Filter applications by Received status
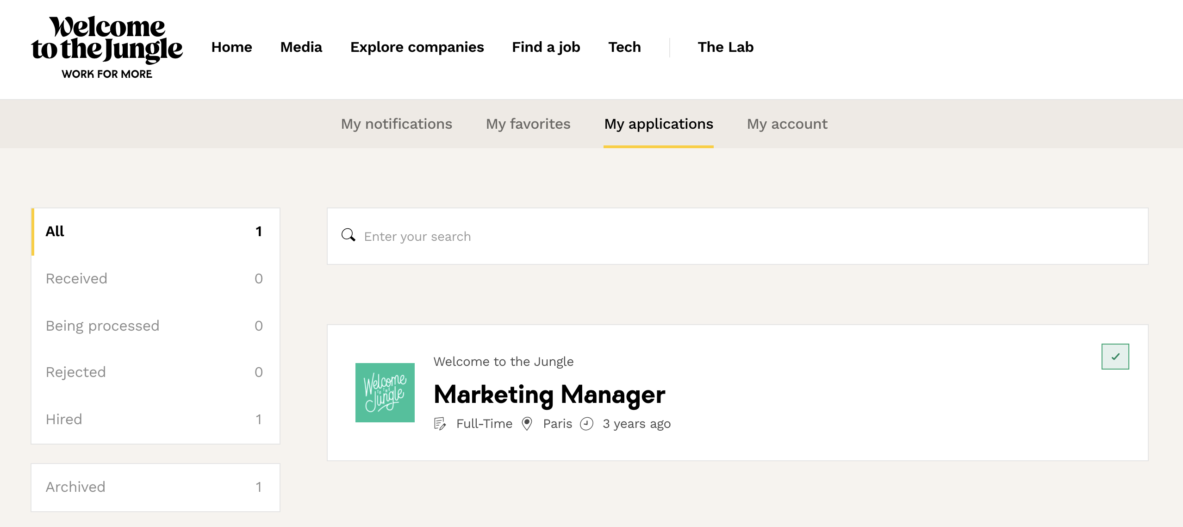The height and width of the screenshot is (527, 1183). click(x=155, y=279)
